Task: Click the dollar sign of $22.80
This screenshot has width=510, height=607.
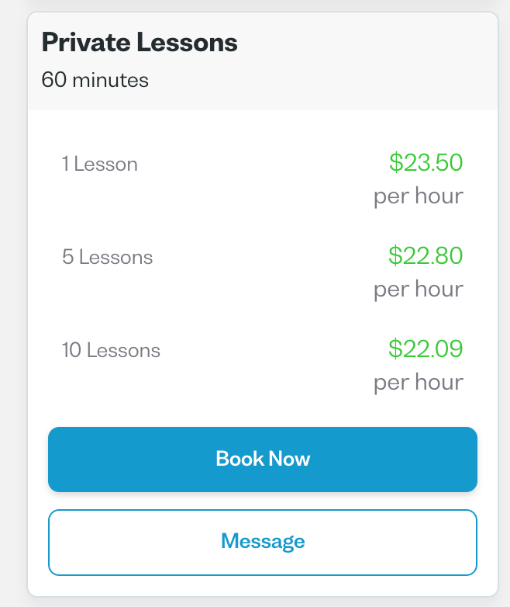Action: point(395,255)
